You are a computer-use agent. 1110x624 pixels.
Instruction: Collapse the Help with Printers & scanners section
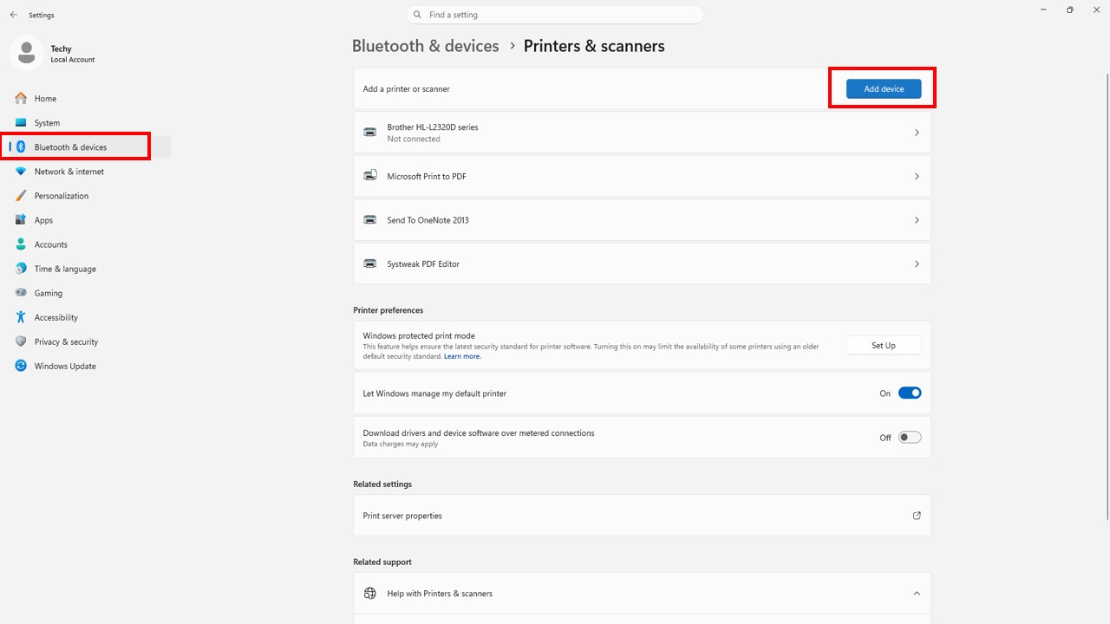917,594
